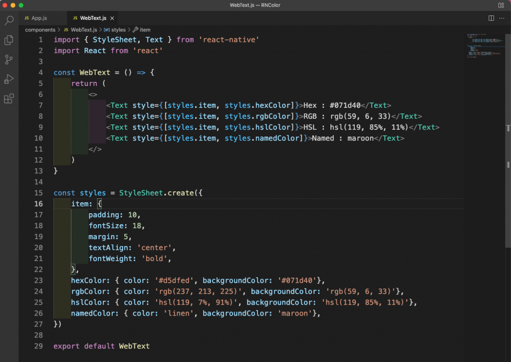Image resolution: width=511 pixels, height=362 pixels.
Task: Click the split editor right icon
Action: point(491,18)
